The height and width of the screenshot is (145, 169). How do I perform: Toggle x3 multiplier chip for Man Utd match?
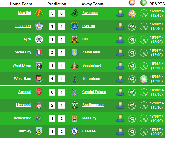pyautogui.click(x=132, y=14)
